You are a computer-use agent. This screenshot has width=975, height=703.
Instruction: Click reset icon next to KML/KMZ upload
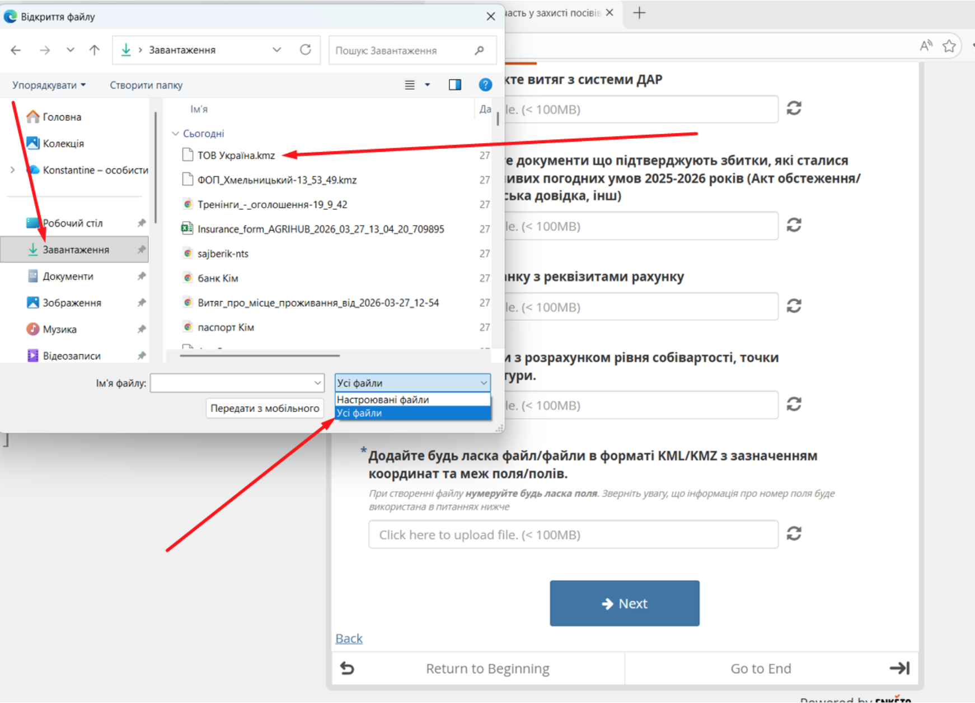tap(794, 534)
